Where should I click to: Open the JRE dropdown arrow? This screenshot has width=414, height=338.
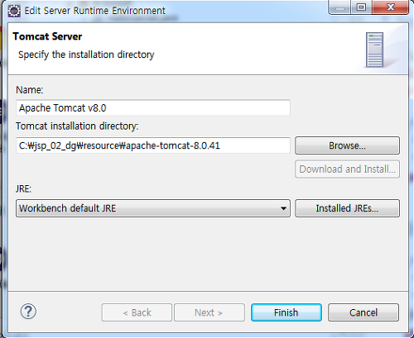(x=283, y=208)
